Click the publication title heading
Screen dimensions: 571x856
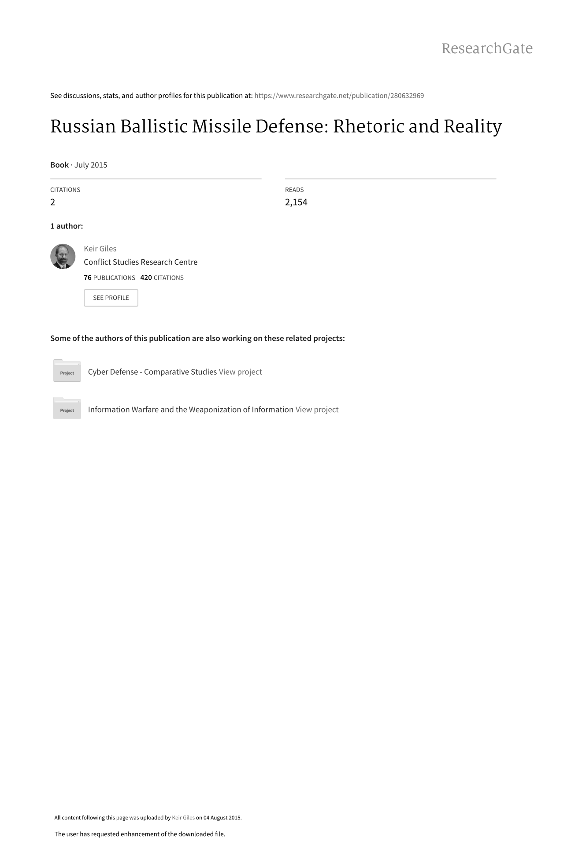(276, 126)
